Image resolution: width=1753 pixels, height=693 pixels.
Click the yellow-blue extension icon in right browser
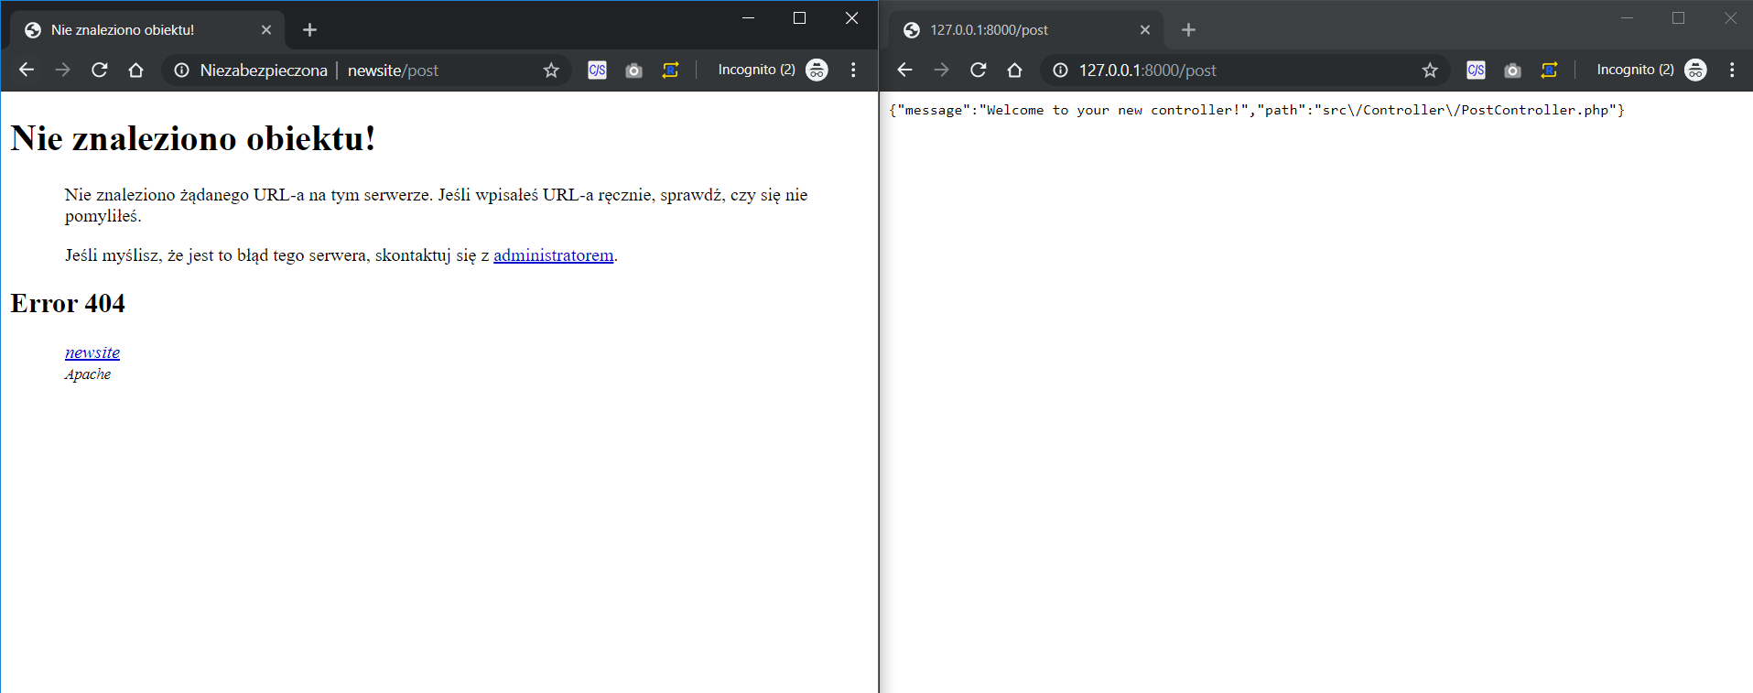1549,70
